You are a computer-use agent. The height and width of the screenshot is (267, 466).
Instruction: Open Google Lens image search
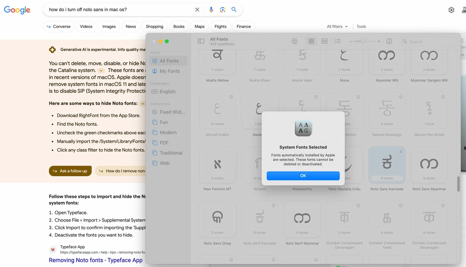pos(223,10)
